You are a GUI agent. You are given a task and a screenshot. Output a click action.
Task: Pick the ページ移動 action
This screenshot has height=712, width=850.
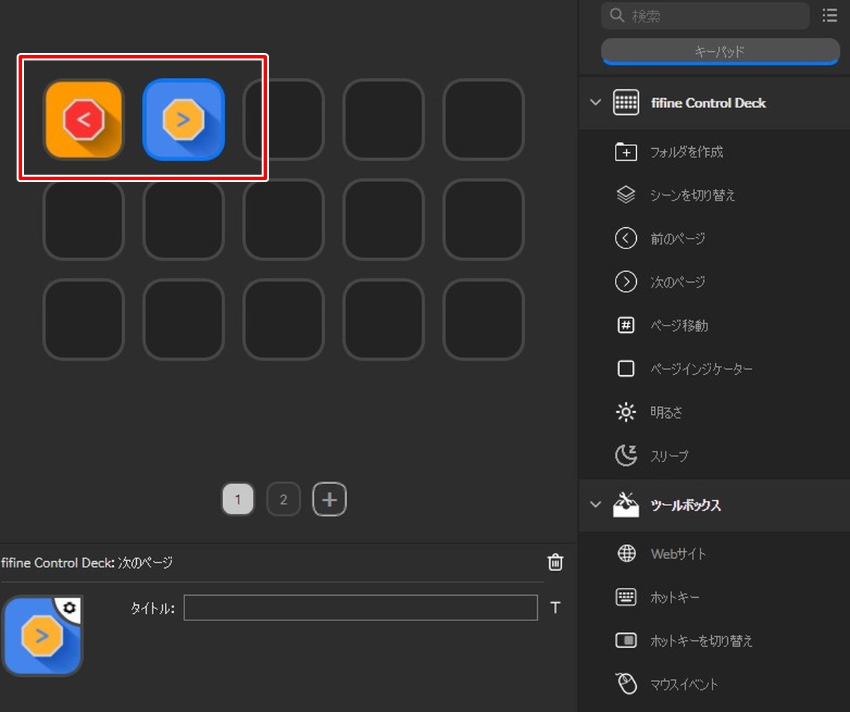678,325
